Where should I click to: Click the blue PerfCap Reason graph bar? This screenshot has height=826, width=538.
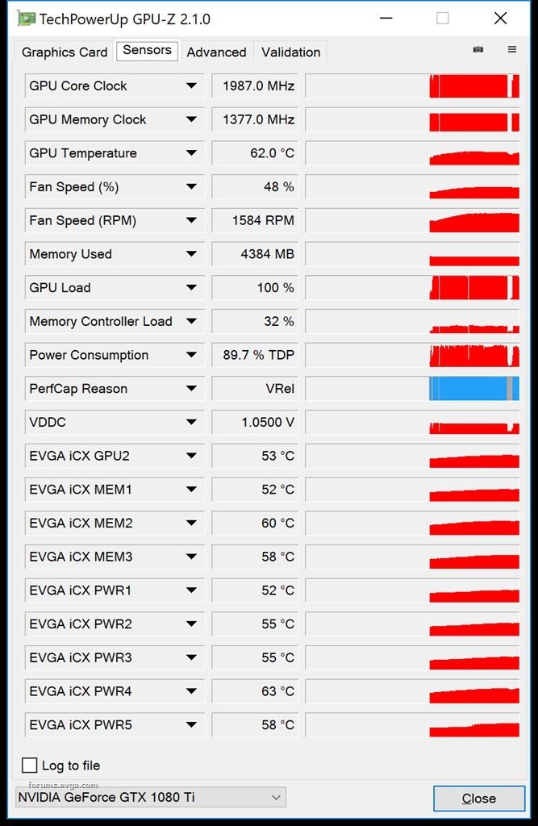tap(473, 389)
